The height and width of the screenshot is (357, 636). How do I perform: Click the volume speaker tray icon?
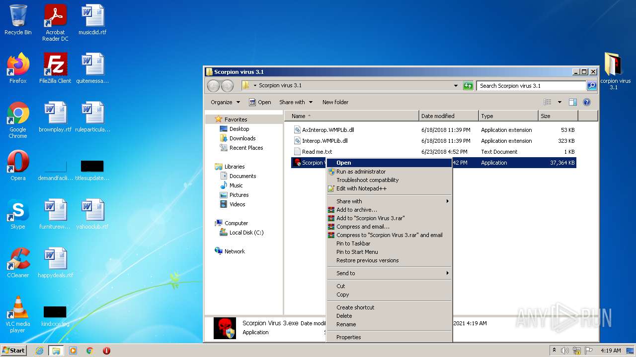click(x=564, y=351)
